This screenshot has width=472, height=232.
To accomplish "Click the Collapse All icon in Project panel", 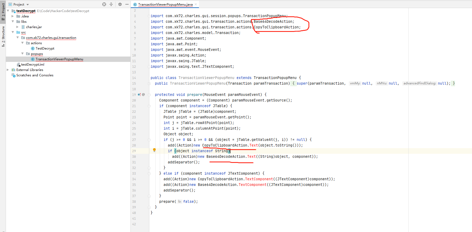I will (x=111, y=4).
